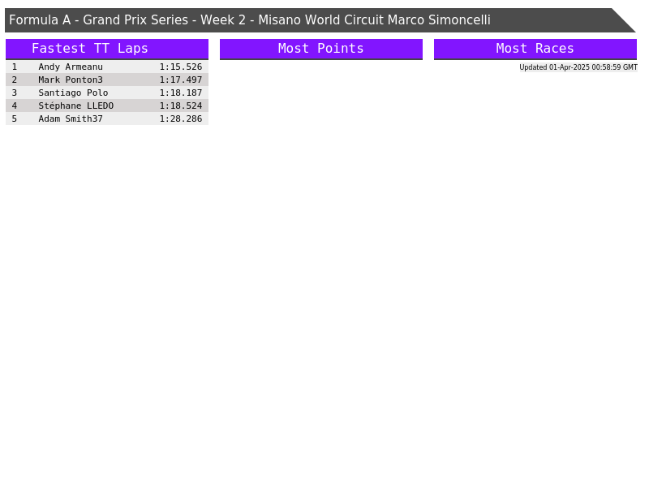Screen dimensions: 649x487
Task: Click the slowest lap time 1:28.286
Action: coord(181,119)
